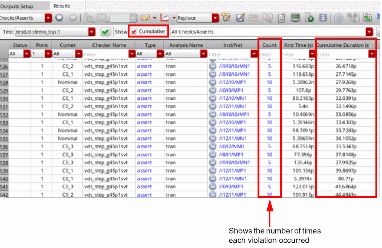
Task: Open the All Checks/Asserts filter dropdown
Action: [x=369, y=32]
